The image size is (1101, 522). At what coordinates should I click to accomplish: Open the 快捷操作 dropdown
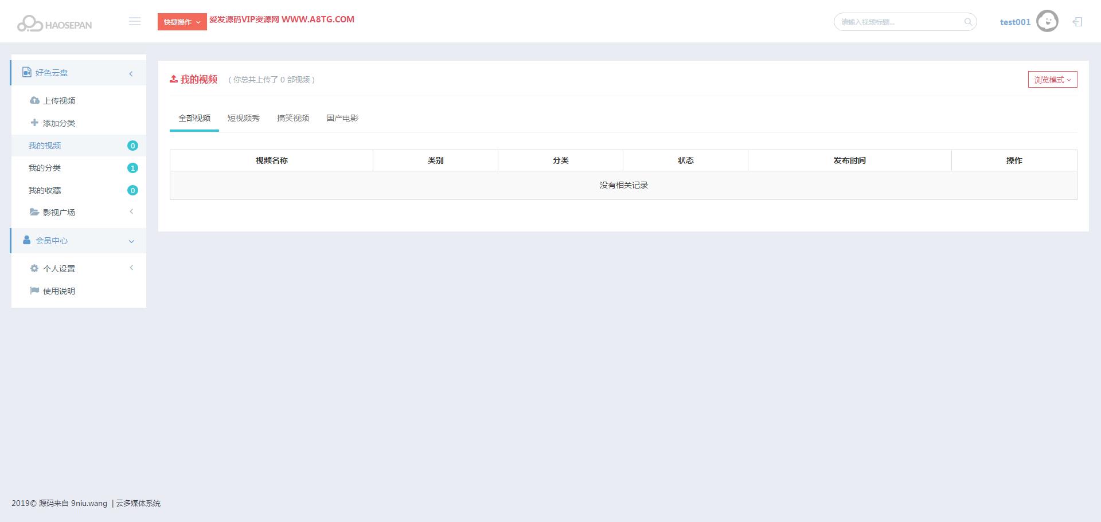pos(182,22)
